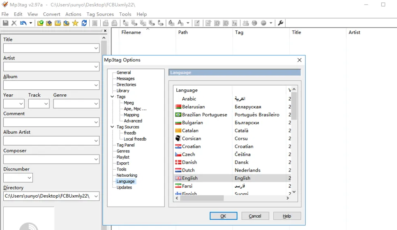The height and width of the screenshot is (230, 397).
Task: Click the Auto-numbering wizard 1-2 icon
Action: [235, 23]
